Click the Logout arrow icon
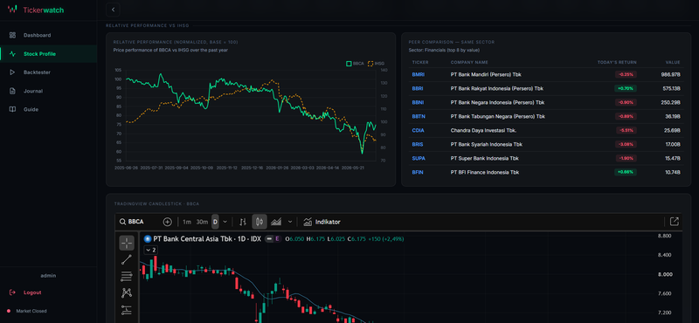 (x=12, y=292)
